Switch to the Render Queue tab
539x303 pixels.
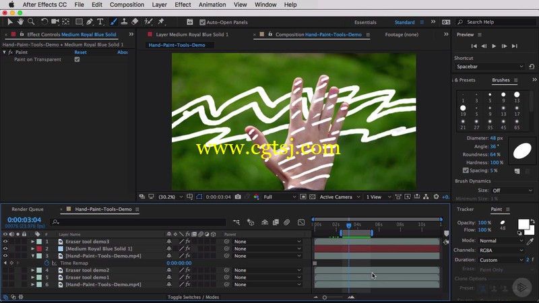click(x=28, y=209)
